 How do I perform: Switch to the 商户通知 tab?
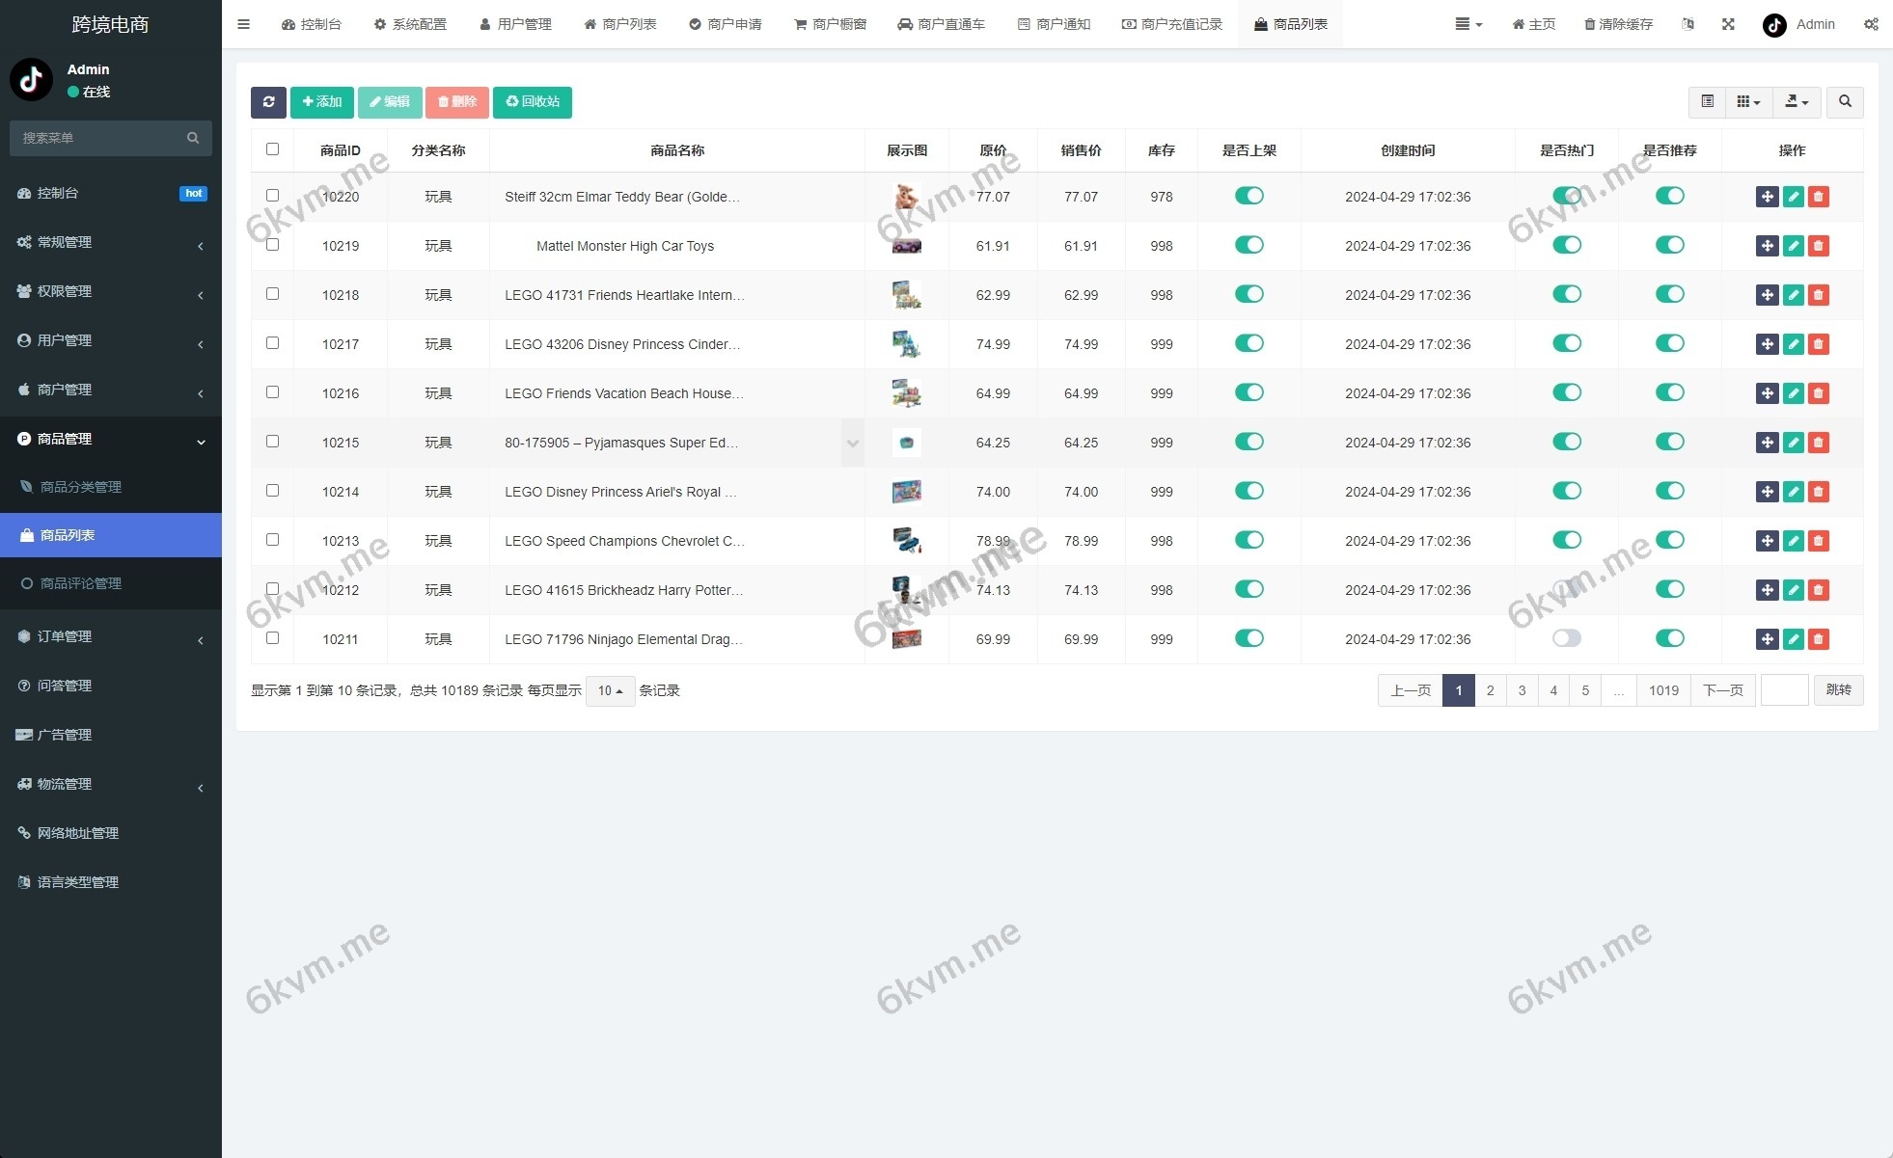tap(1054, 24)
